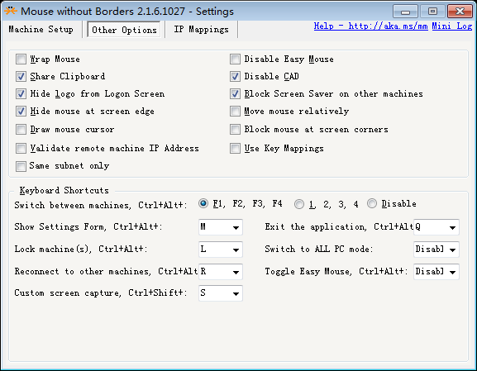Screen dimensions: 477x371
Task: Switch to the Machine Setup tab
Action: click(41, 30)
